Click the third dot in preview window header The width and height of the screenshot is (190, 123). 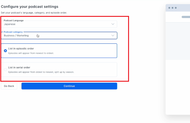coord(176,8)
